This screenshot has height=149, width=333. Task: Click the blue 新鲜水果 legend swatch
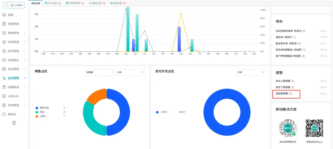pyautogui.click(x=37, y=108)
